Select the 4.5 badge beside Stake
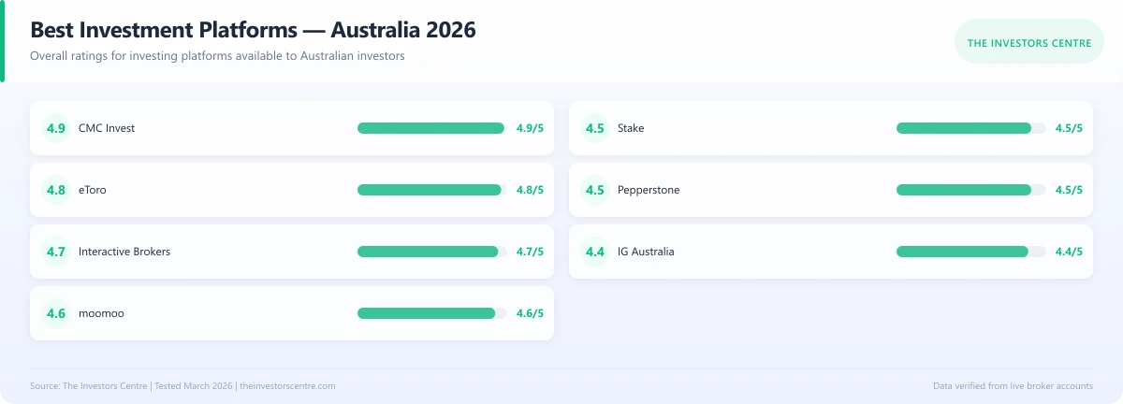The height and width of the screenshot is (404, 1123). tap(595, 128)
